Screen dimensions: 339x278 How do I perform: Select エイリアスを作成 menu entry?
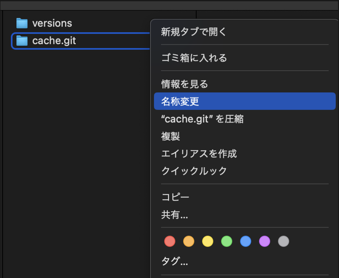click(199, 154)
